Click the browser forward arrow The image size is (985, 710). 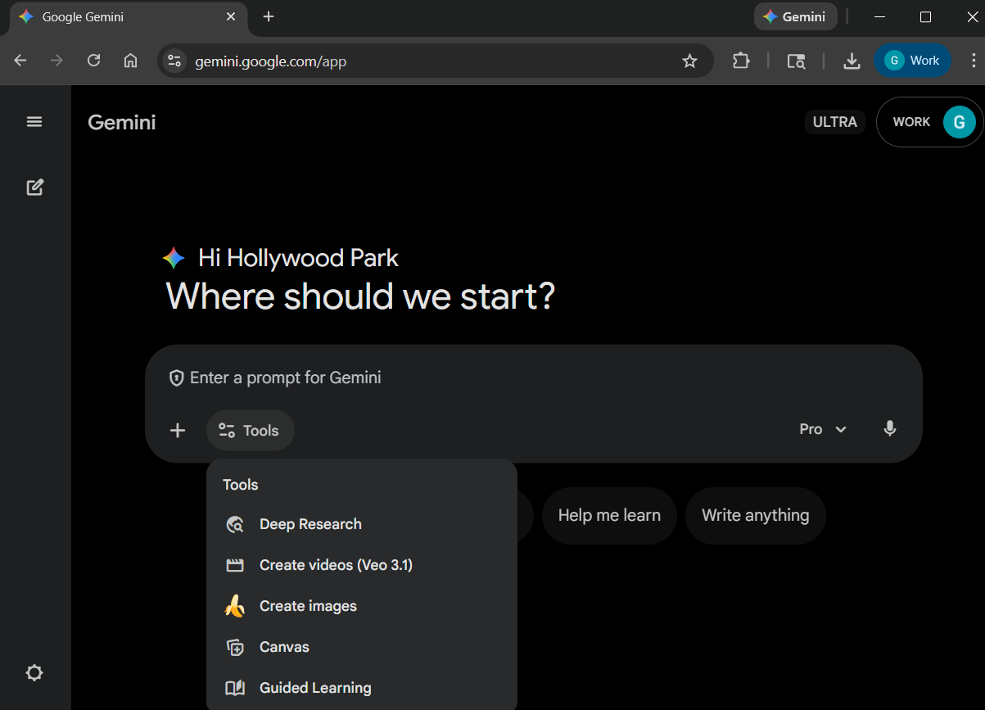click(56, 61)
